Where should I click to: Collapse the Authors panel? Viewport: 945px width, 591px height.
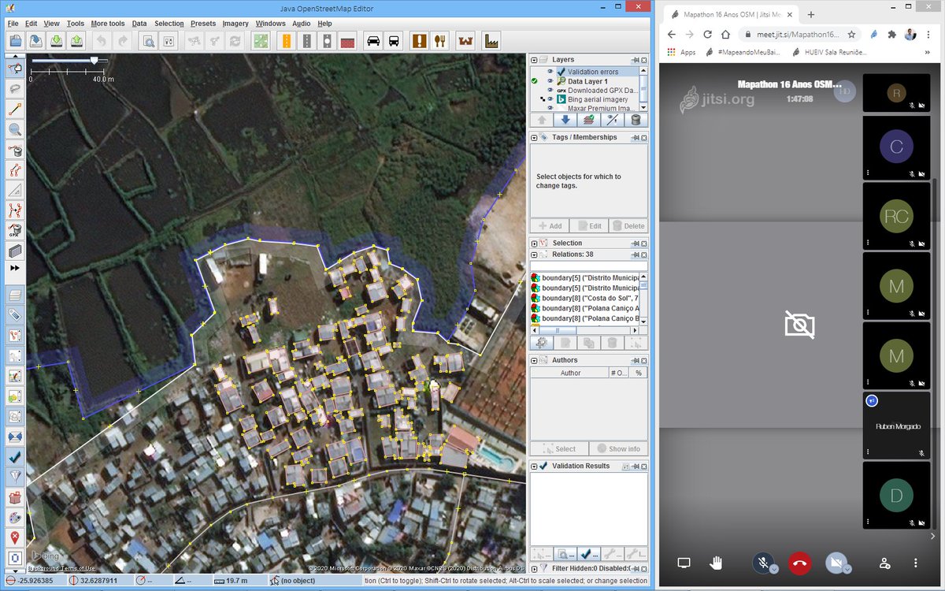(x=533, y=360)
